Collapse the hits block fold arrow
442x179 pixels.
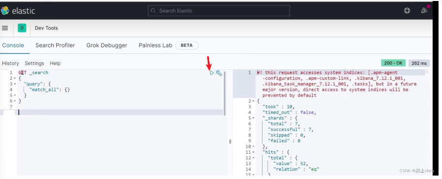pos(254,152)
